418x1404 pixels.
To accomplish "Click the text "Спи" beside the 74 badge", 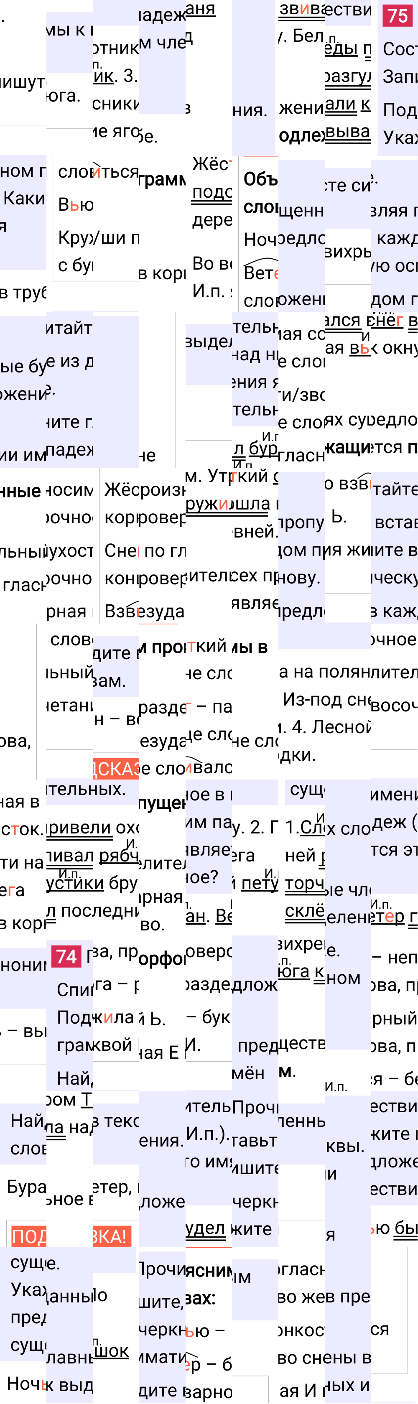I will click(75, 989).
